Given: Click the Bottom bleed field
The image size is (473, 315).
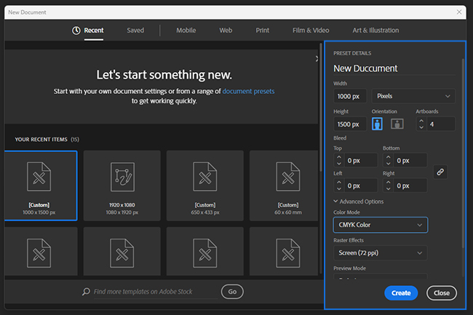Looking at the screenshot, I should point(410,160).
